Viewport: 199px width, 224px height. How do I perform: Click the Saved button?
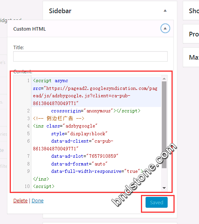click(156, 202)
